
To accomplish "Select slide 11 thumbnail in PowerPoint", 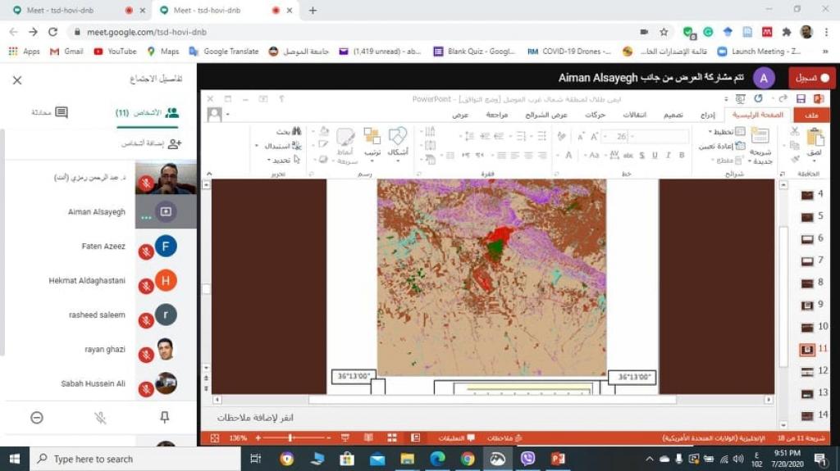I will click(808, 349).
